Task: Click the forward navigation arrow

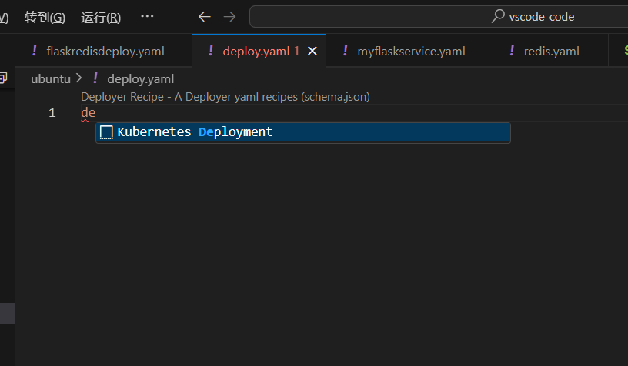Action: pos(229,17)
